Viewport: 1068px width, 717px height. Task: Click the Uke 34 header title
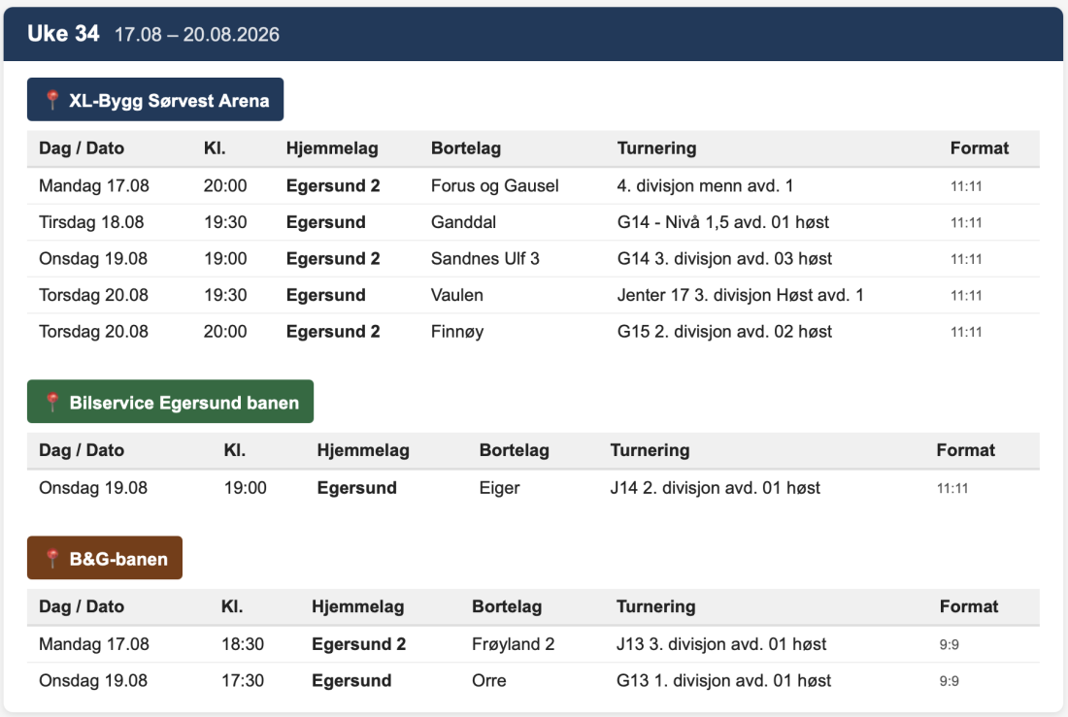coord(63,33)
